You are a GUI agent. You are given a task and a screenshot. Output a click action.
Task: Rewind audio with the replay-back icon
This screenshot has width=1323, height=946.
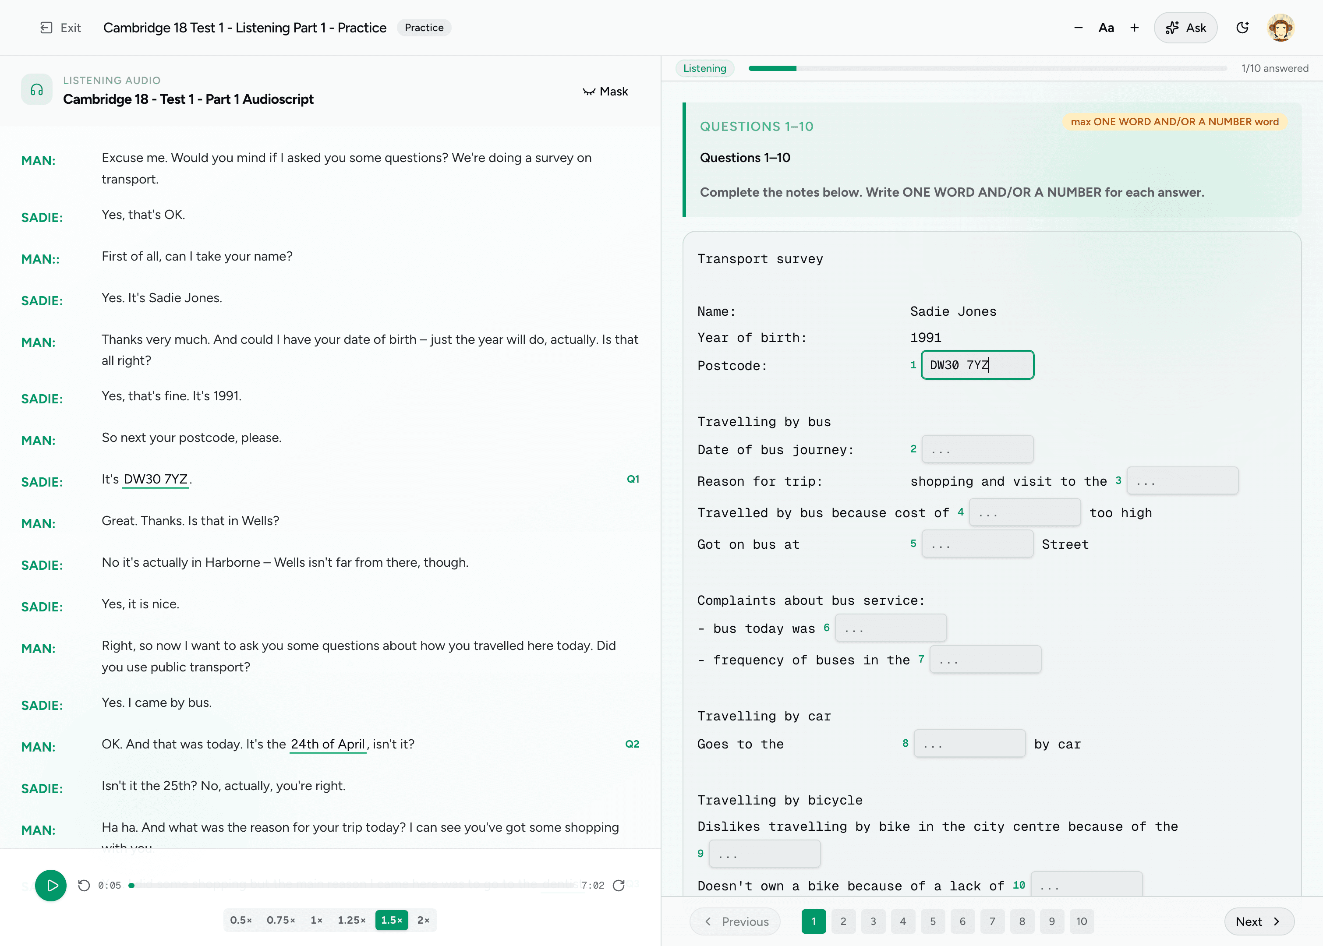tap(84, 886)
